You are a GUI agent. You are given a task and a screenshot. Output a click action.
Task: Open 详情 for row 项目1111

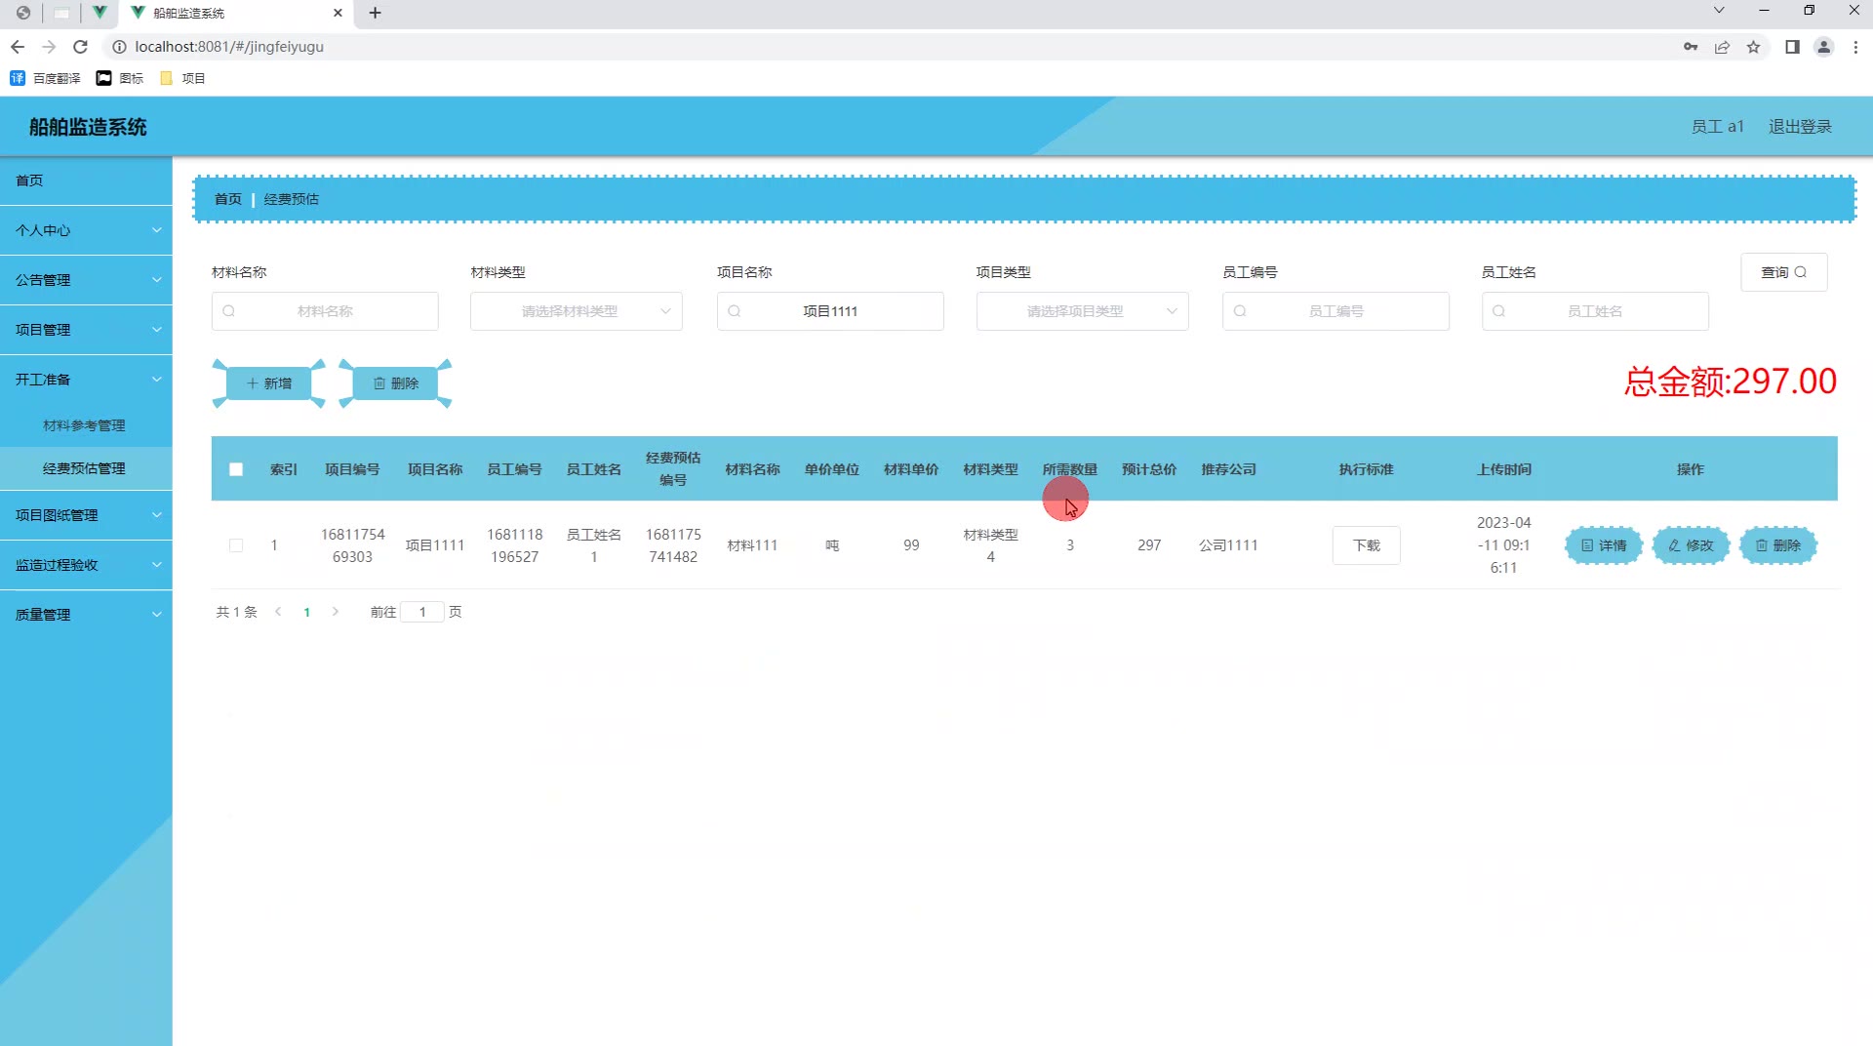click(x=1604, y=545)
